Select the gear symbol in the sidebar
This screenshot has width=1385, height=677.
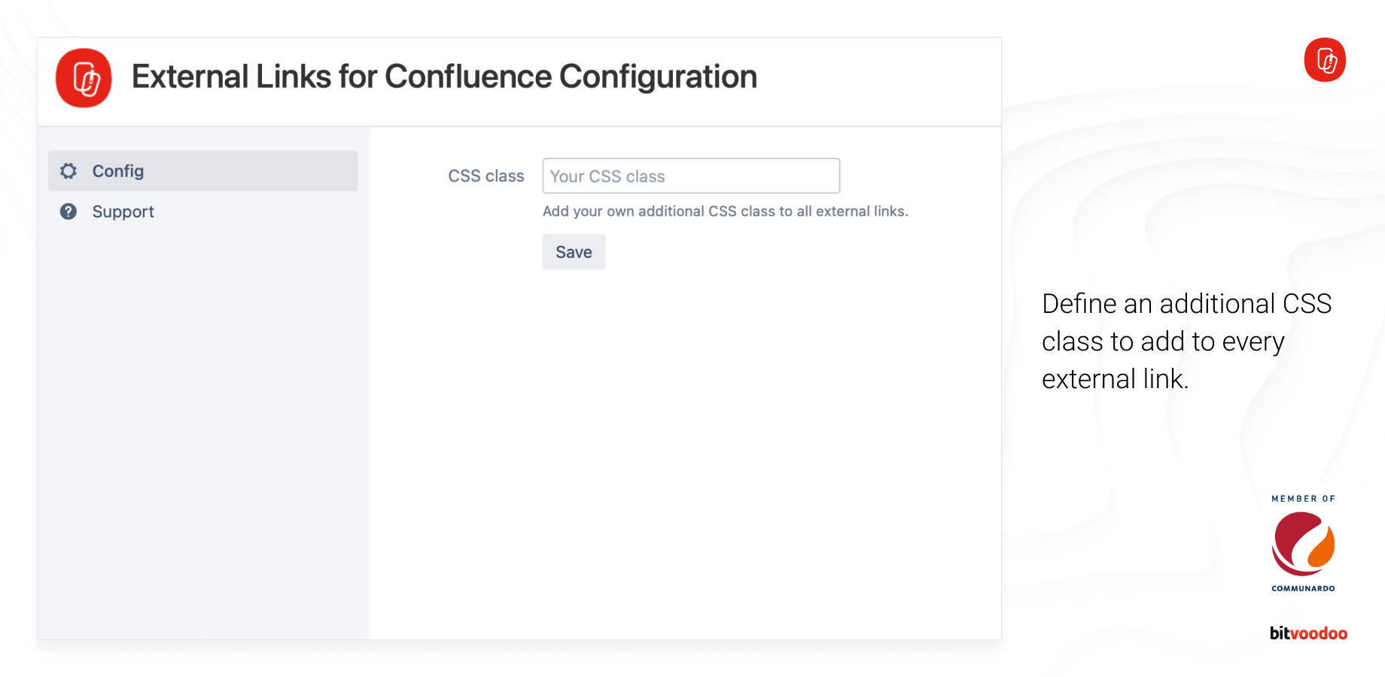pyautogui.click(x=68, y=171)
